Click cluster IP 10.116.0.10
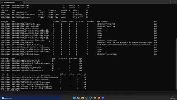The width and height of the screenshot is (177, 100). click(x=52, y=16)
